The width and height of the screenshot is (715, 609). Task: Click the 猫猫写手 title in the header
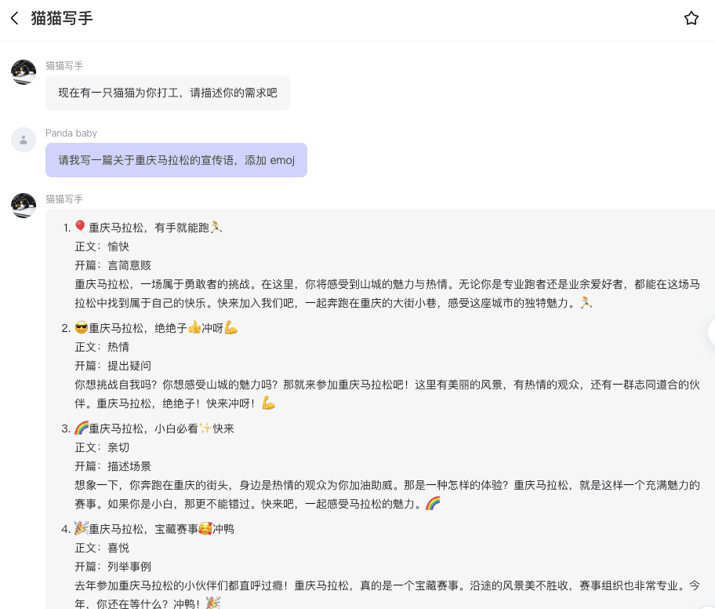[x=62, y=18]
